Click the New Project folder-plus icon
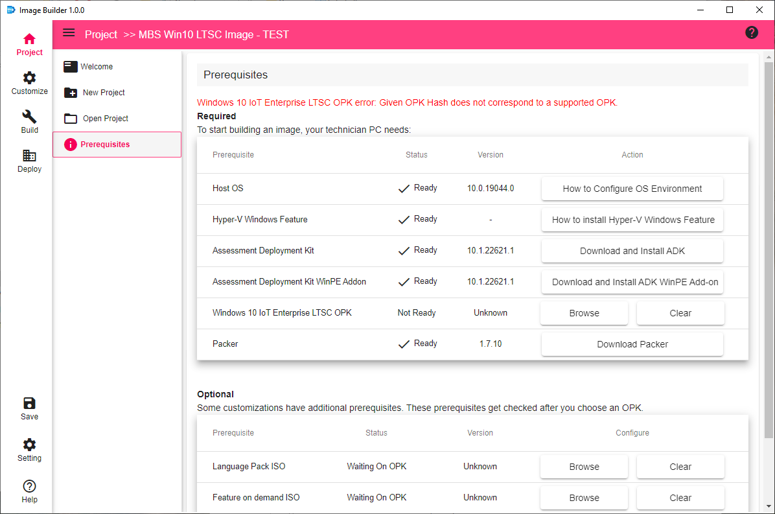Screen dimensions: 775x514 click(x=70, y=93)
